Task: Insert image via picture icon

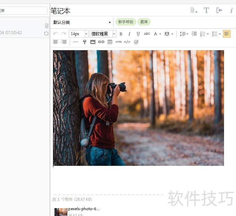Action: (93, 42)
